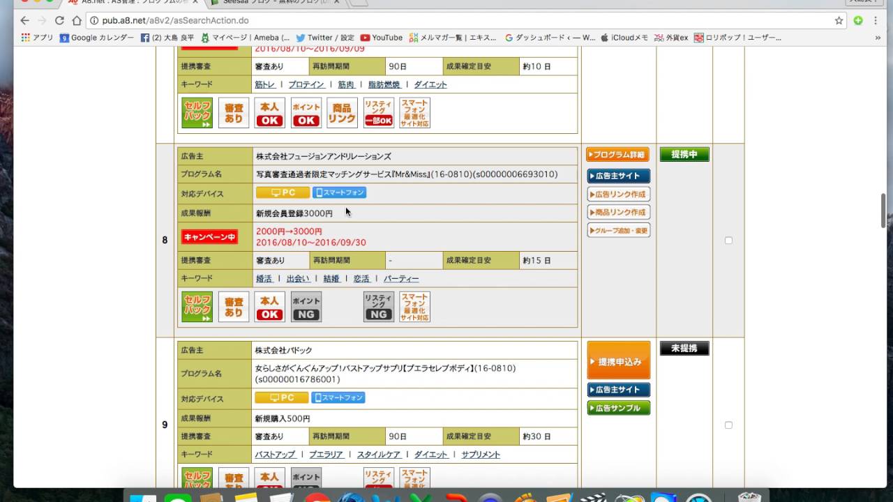Click the ポイントNG icon in program 8
The height and width of the screenshot is (502, 893).
(x=306, y=307)
